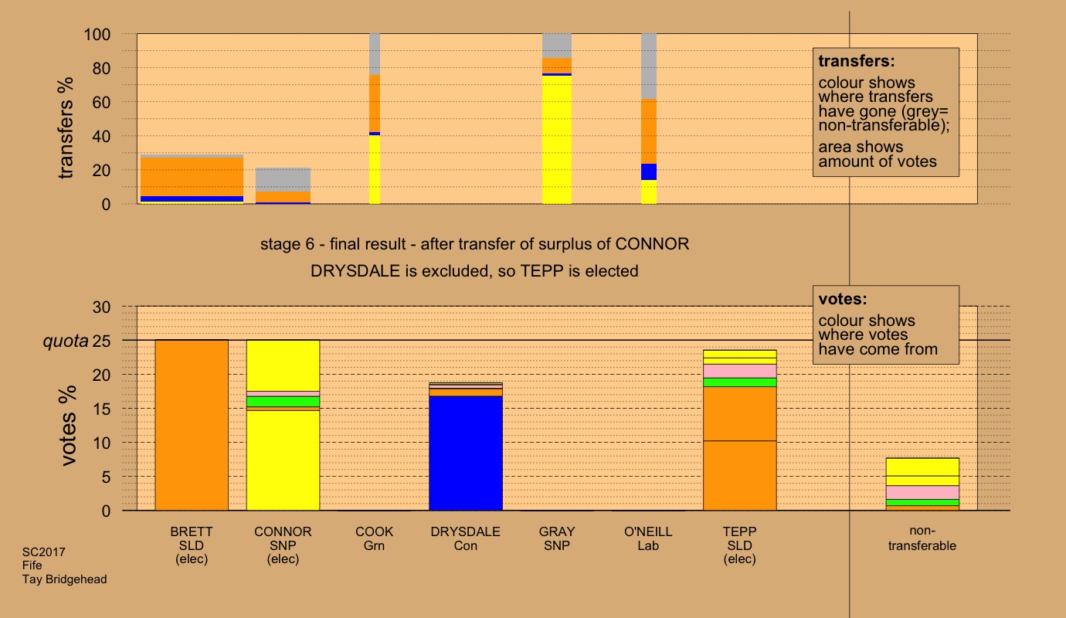
Task: Click the non-transferable votes bar
Action: tap(922, 484)
